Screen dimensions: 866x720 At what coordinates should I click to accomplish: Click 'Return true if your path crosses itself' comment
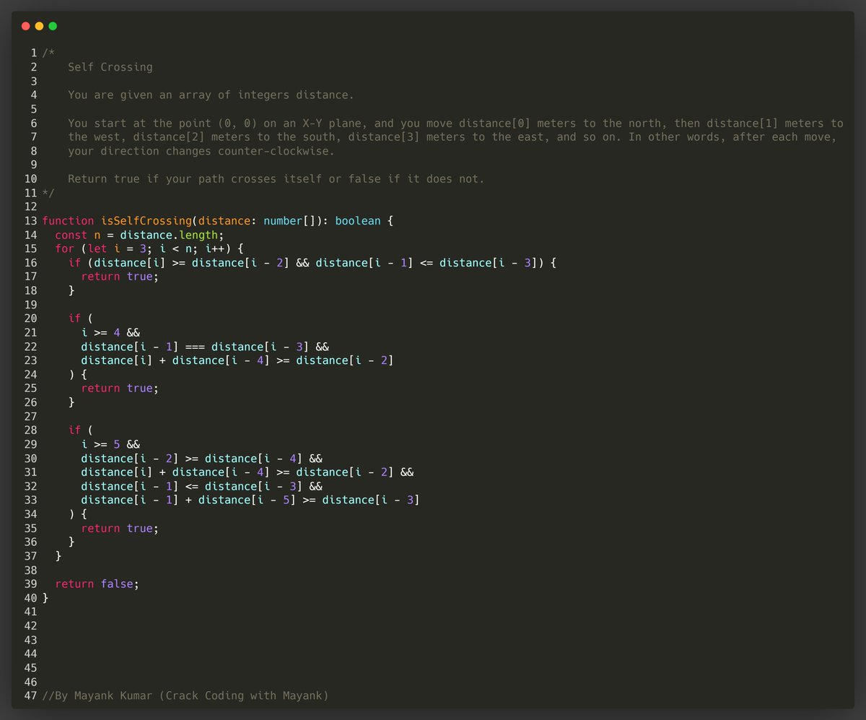click(x=276, y=178)
